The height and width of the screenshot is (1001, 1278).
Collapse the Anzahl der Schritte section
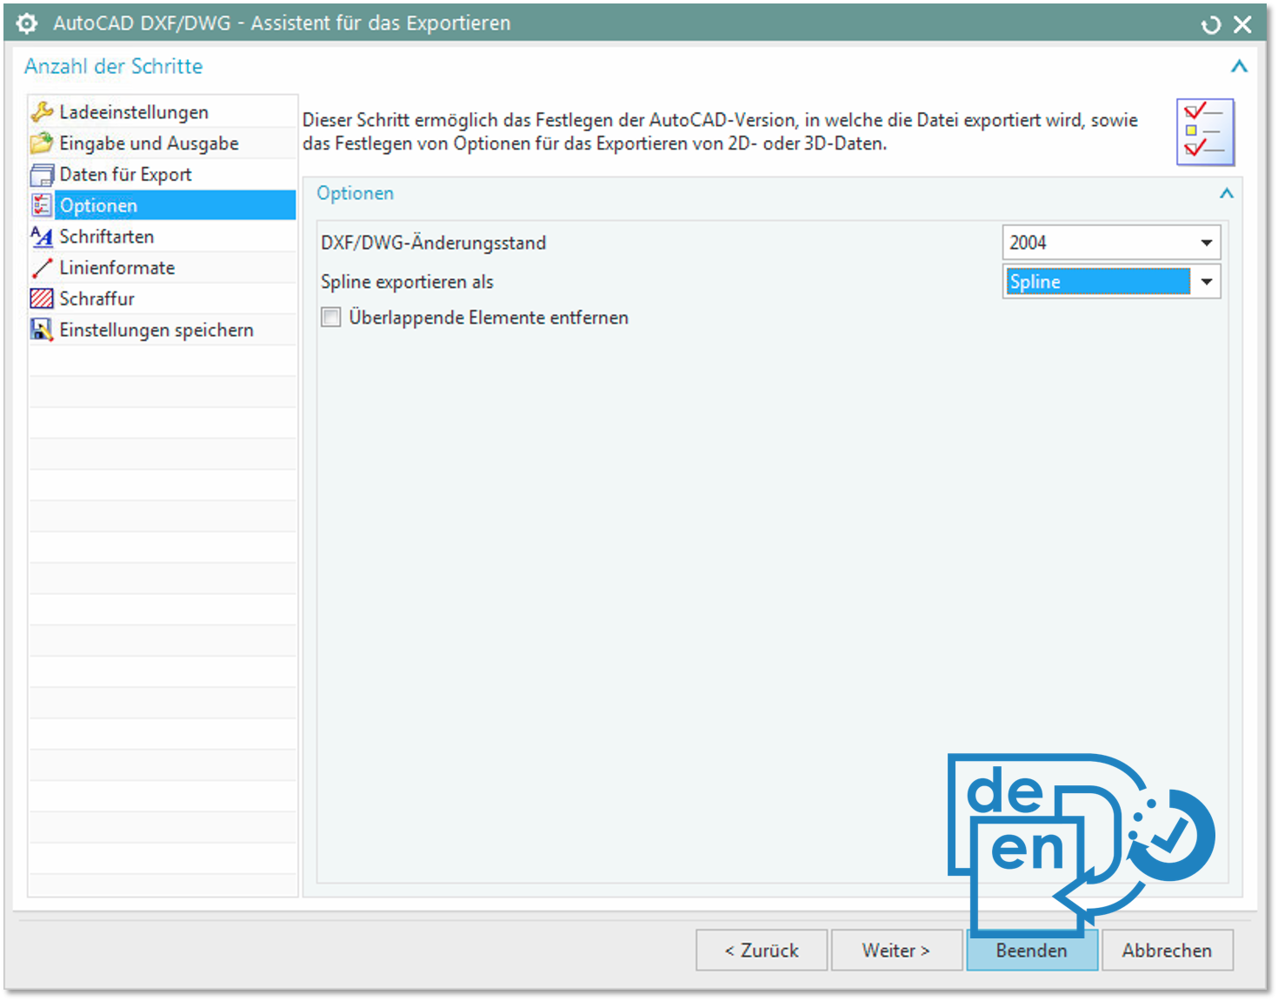pyautogui.click(x=1239, y=66)
